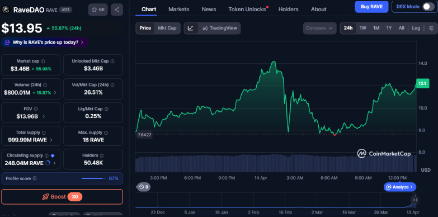The height and width of the screenshot is (217, 438).
Task: Toggle Log scale on chart
Action: click(416, 28)
